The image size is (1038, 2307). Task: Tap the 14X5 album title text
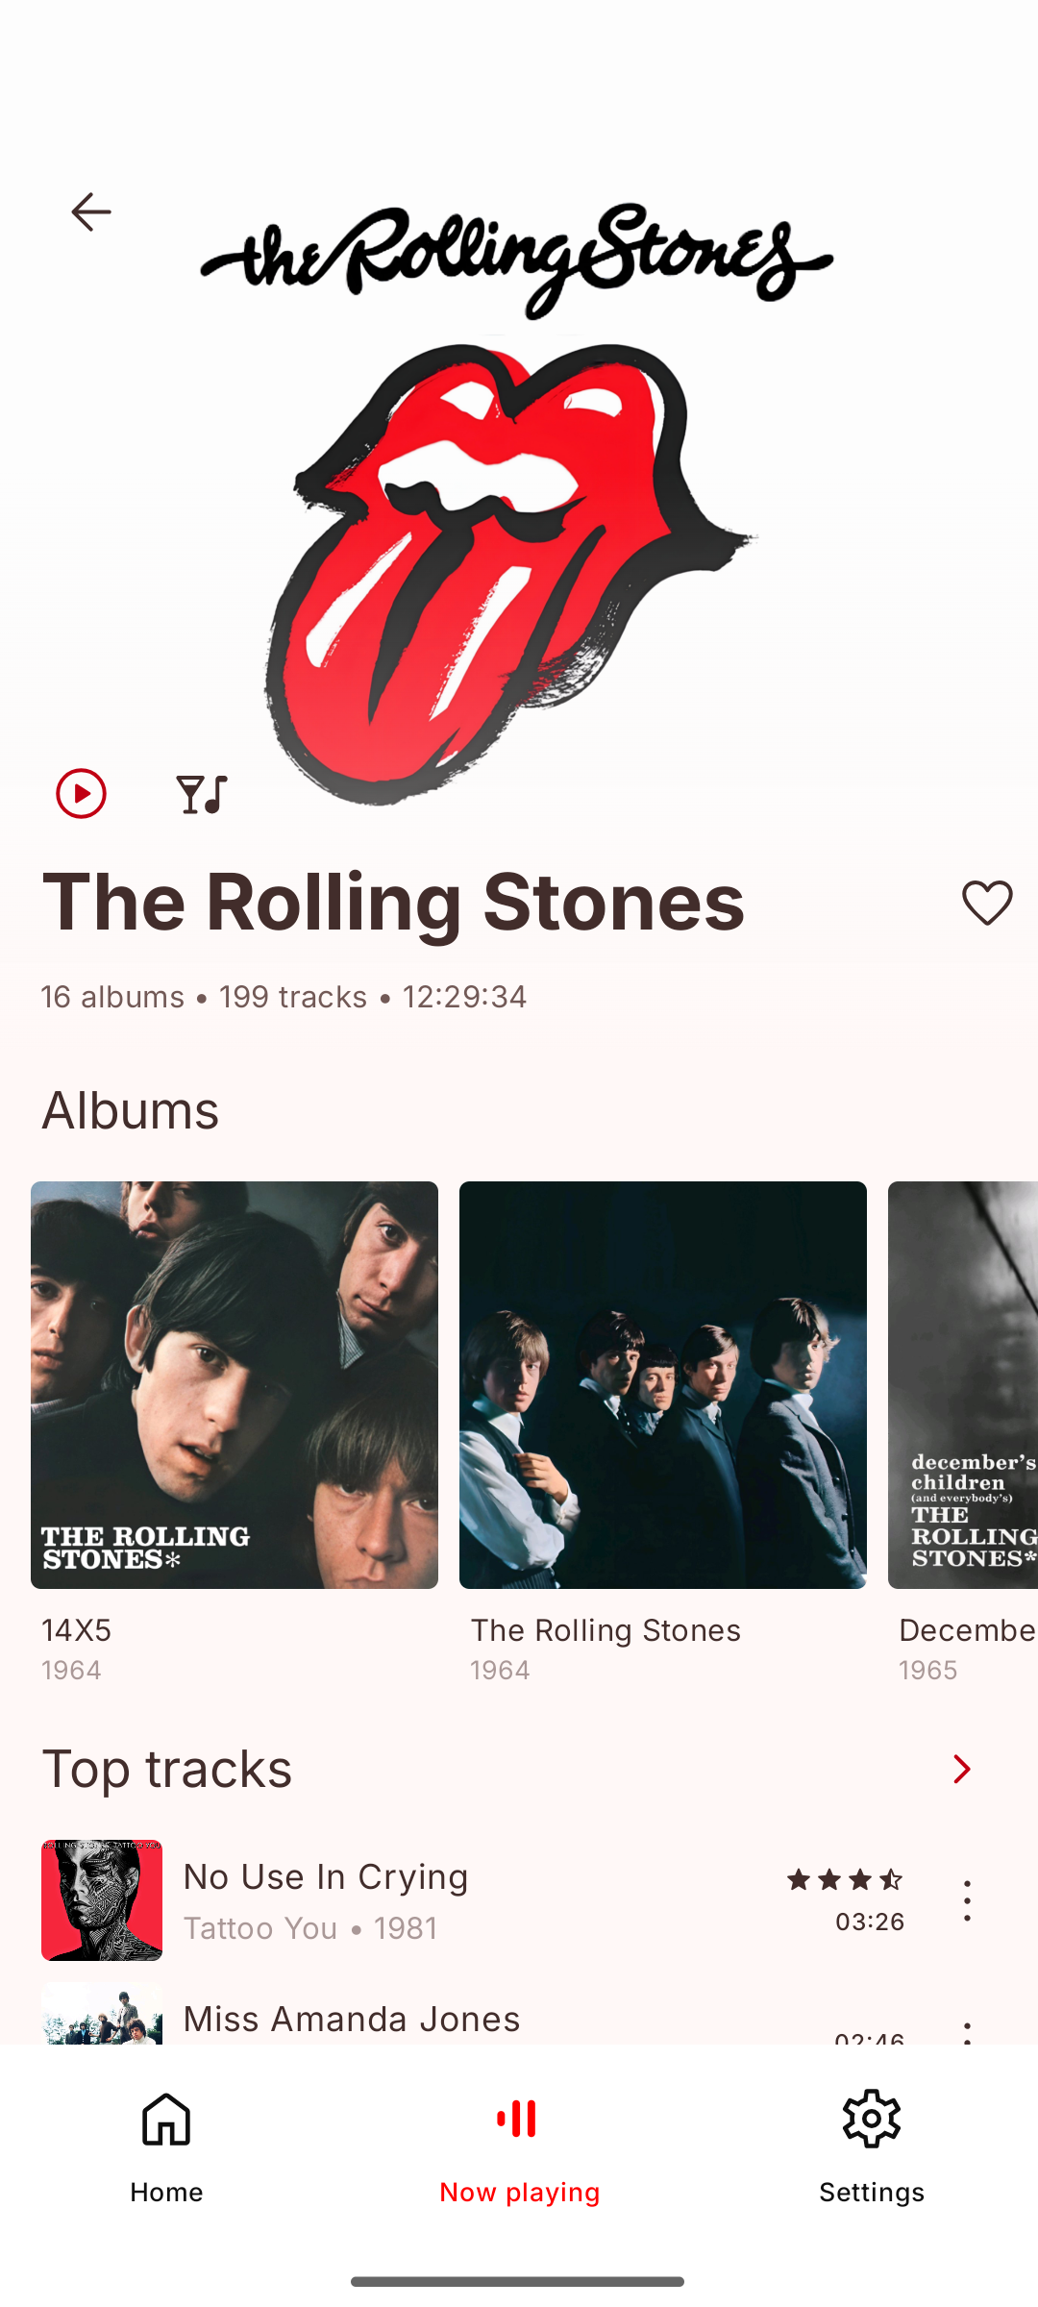[77, 1630]
